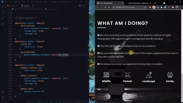Click the red extension icon in Chrome
183x103 pixels.
(150, 7)
